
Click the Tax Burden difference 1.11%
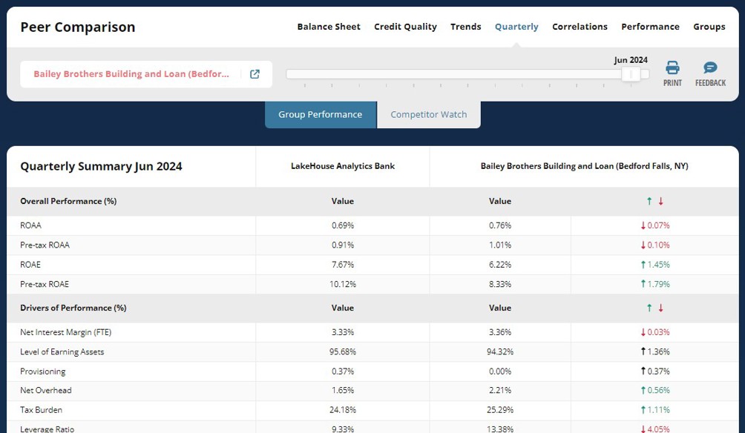tap(654, 410)
